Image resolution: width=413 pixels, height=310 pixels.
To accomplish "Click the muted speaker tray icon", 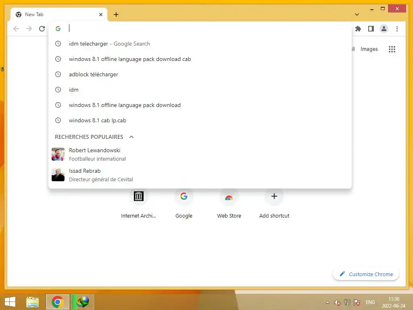I will coord(338,302).
